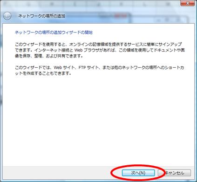Click the paragraph beginning このウィザードでは、Web サイト
197x182 pixels.
(100, 71)
